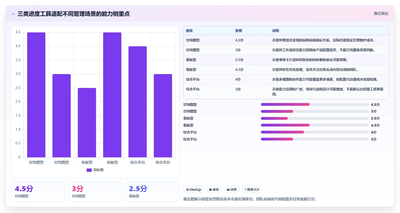400x213 pixels.
Task: Click the 4分 cell in the table
Action: coord(238,79)
